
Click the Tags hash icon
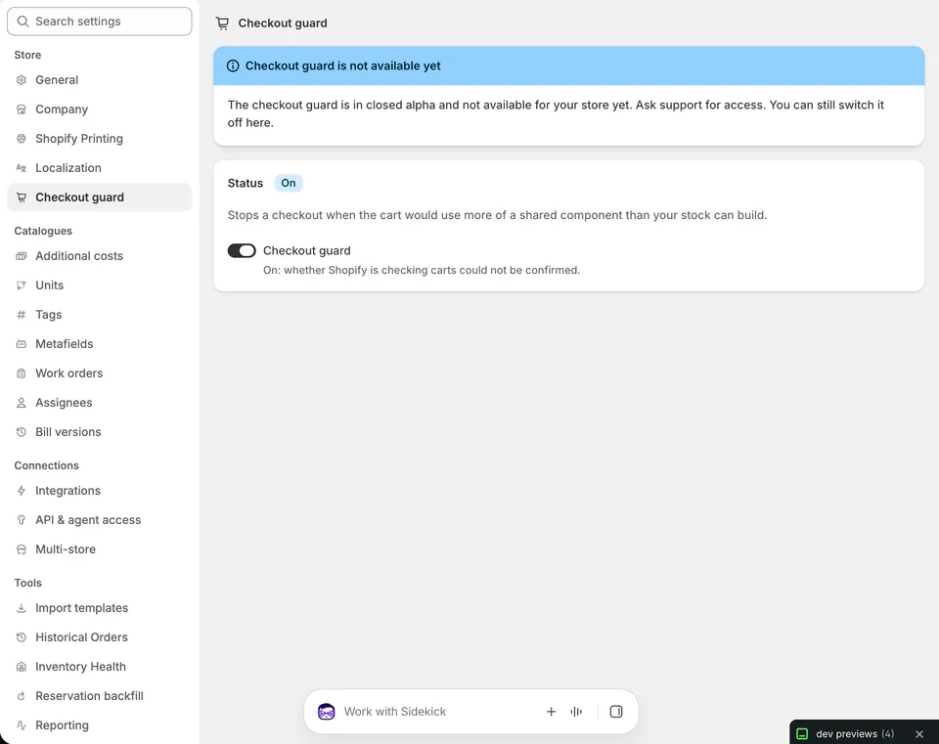(22, 314)
